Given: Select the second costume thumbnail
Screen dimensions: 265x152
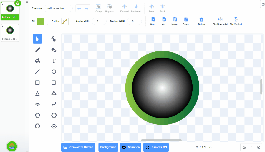Looking at the screenshot, I should pos(10,32).
